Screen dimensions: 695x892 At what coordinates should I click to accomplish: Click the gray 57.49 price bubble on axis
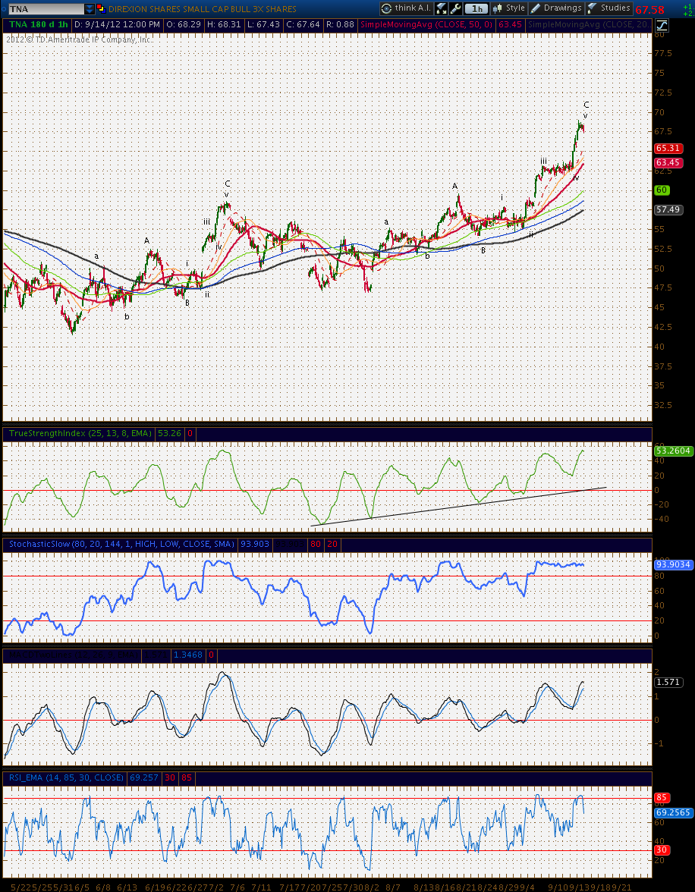pyautogui.click(x=668, y=209)
